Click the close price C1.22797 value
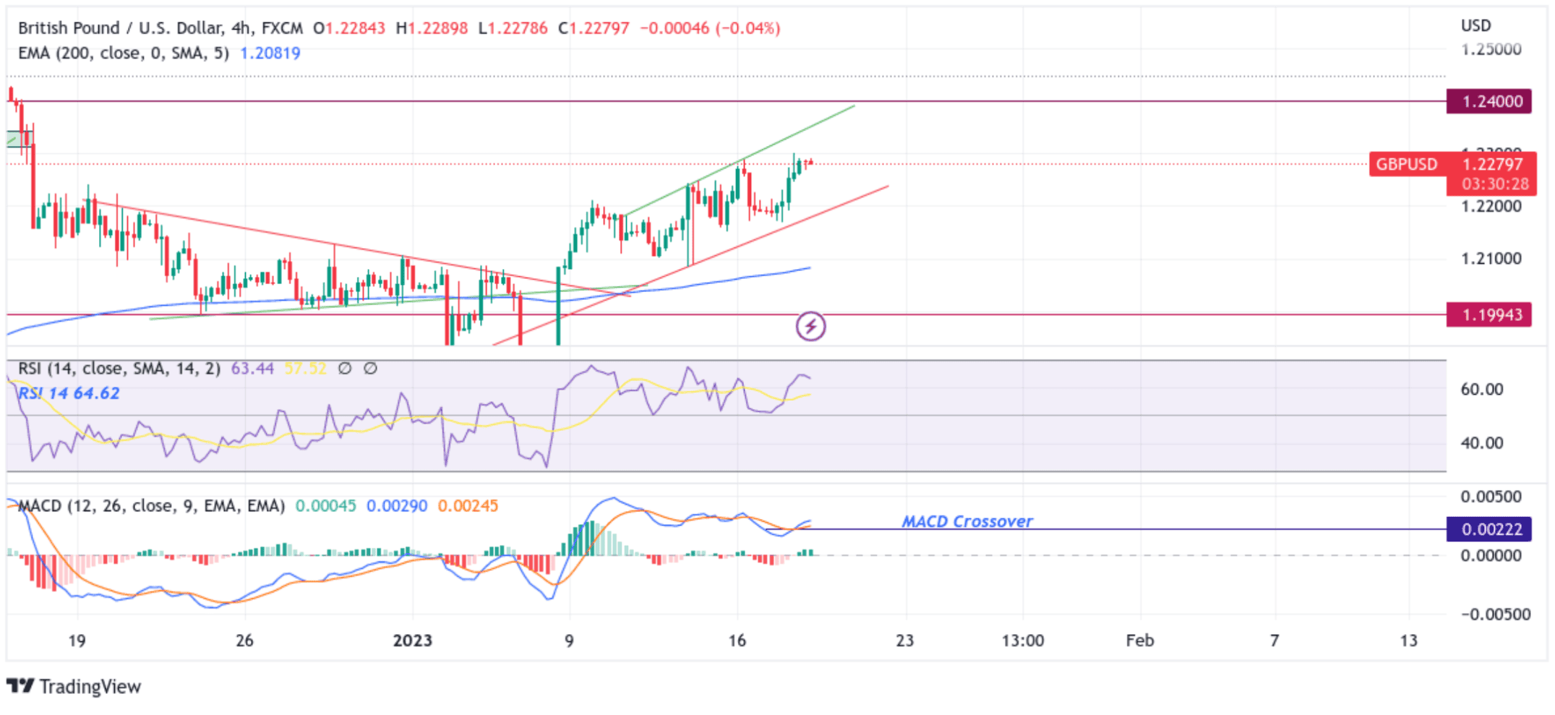Screen dimensions: 1555x715 [x=594, y=28]
